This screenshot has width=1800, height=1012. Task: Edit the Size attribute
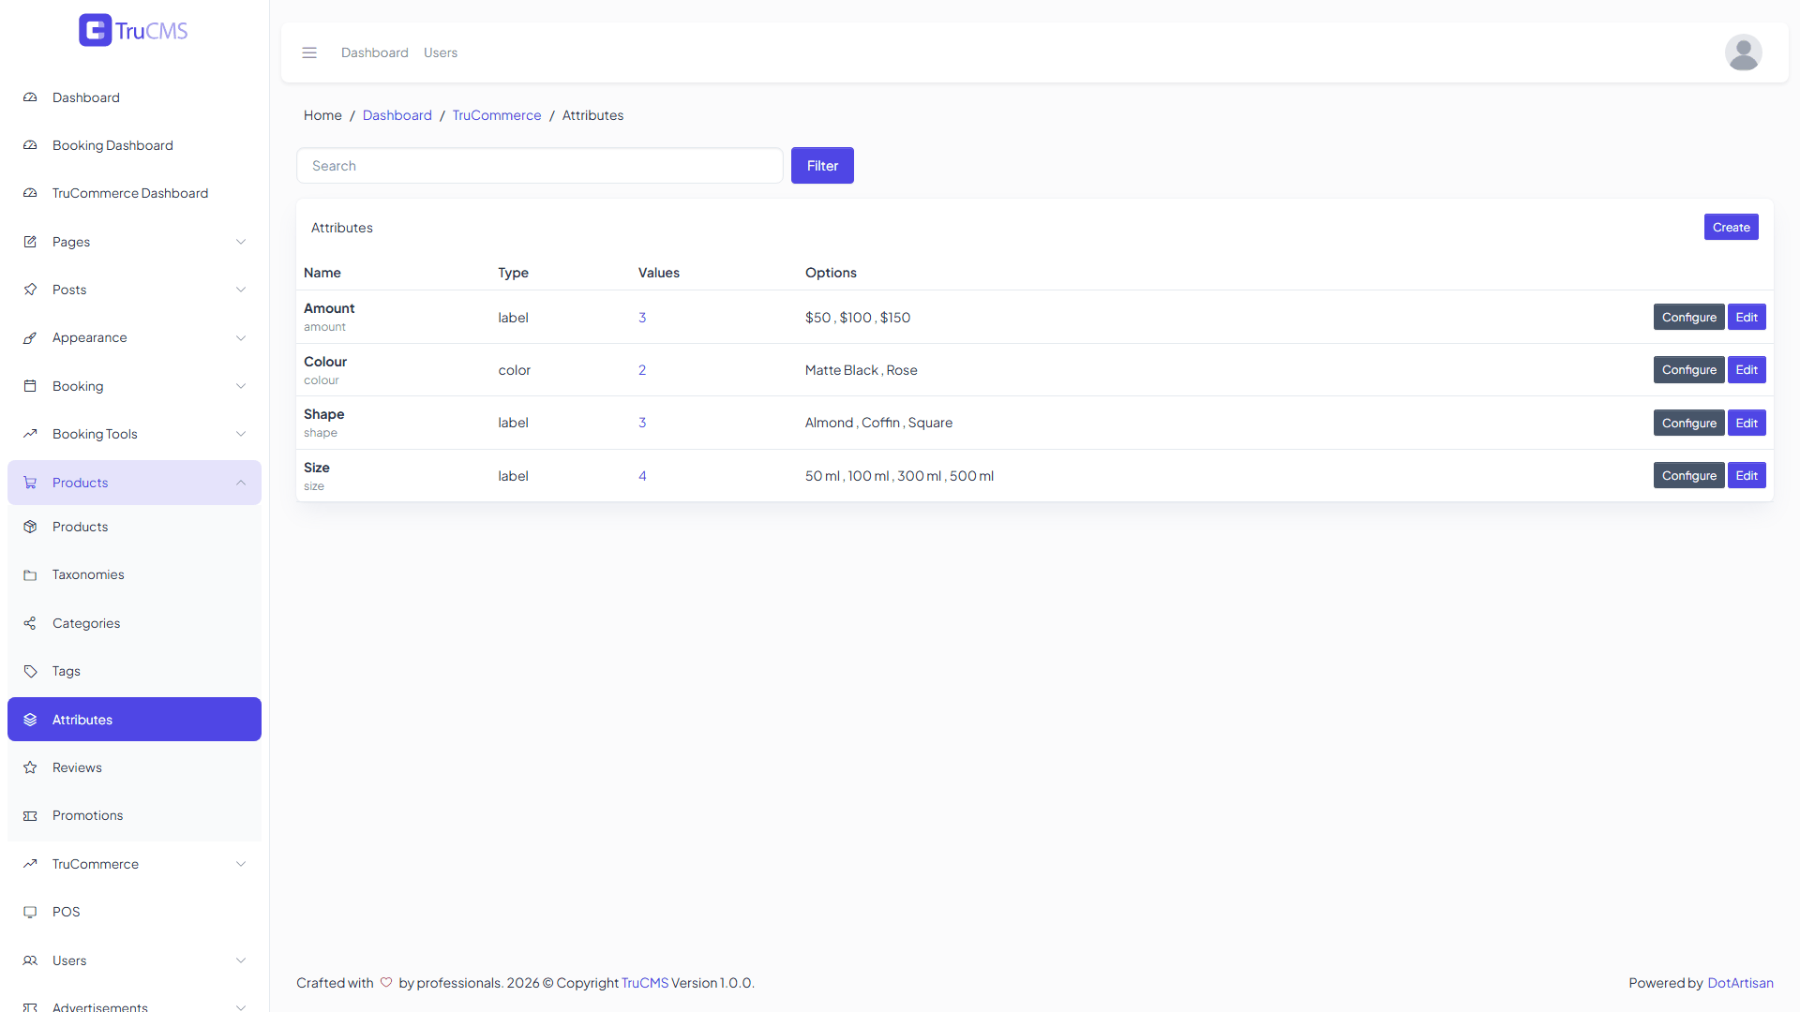click(1747, 476)
